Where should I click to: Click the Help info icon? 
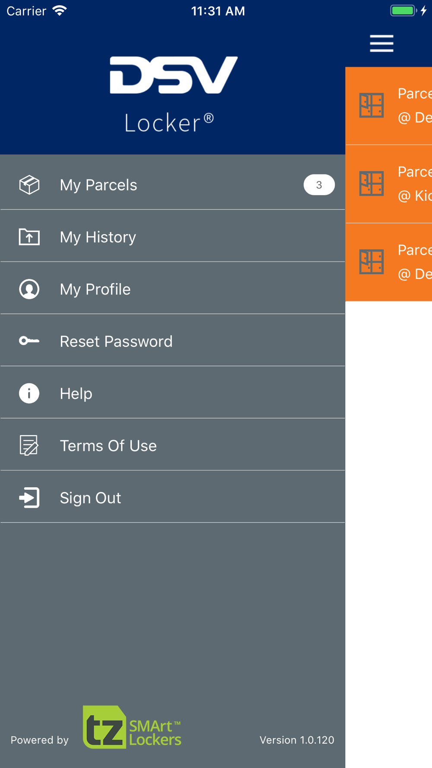pos(29,394)
